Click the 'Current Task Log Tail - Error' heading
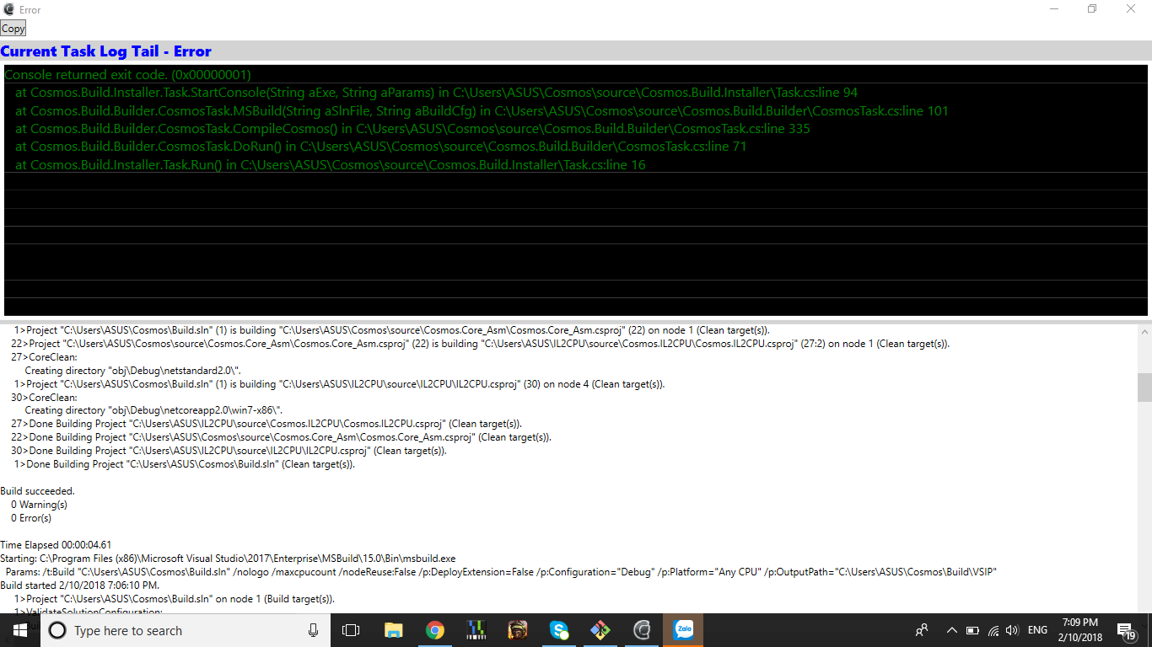 tap(105, 51)
